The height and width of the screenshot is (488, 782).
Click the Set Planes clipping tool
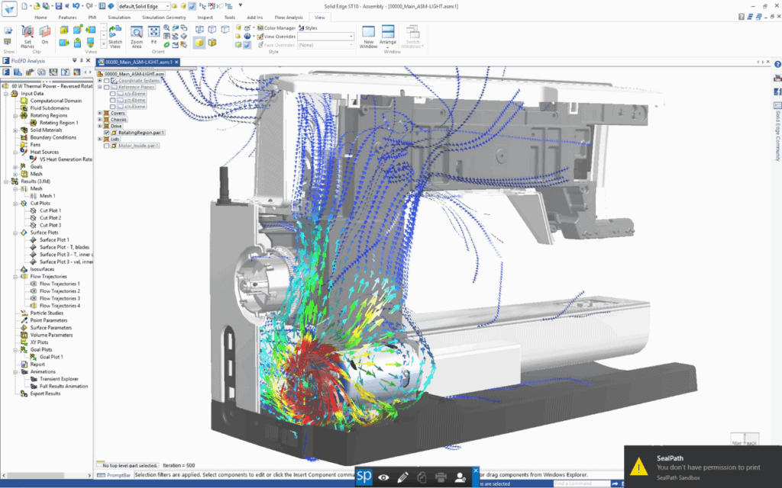pyautogui.click(x=27, y=37)
